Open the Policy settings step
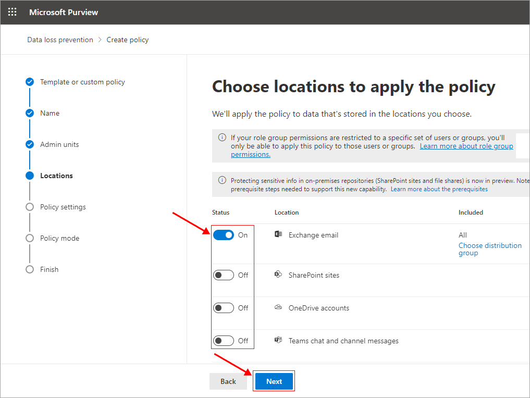This screenshot has height=398, width=530. tap(63, 207)
